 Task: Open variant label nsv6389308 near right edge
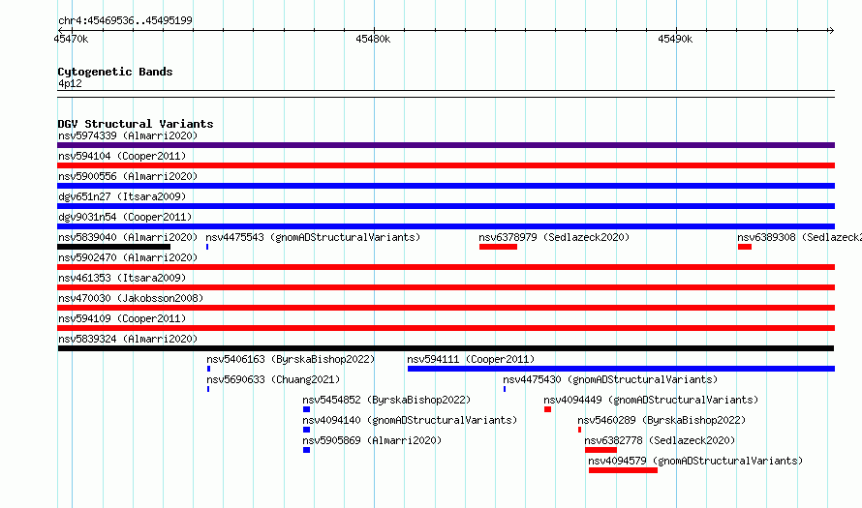point(799,237)
